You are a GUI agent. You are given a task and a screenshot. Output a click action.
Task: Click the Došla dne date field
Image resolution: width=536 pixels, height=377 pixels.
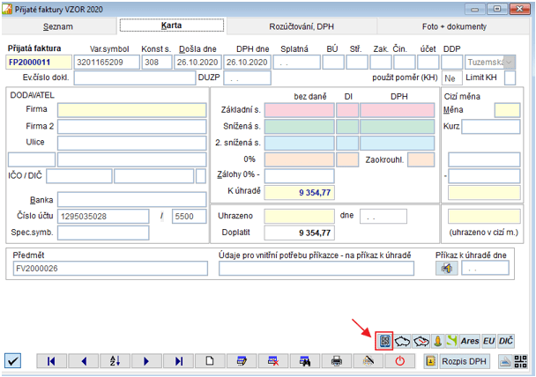coord(197,63)
